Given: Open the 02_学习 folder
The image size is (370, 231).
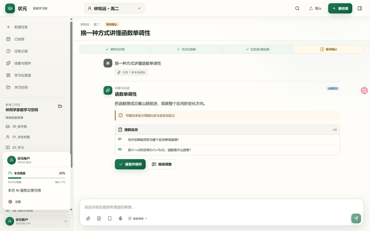Looking at the screenshot, I should pos(35,148).
